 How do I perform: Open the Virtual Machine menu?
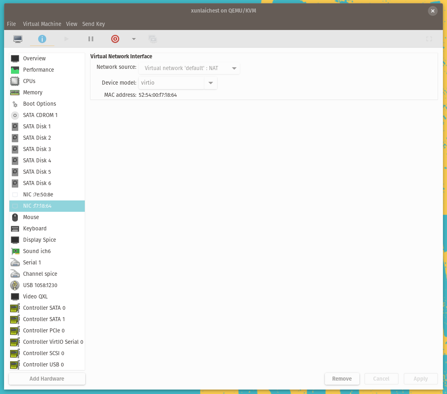(x=42, y=24)
